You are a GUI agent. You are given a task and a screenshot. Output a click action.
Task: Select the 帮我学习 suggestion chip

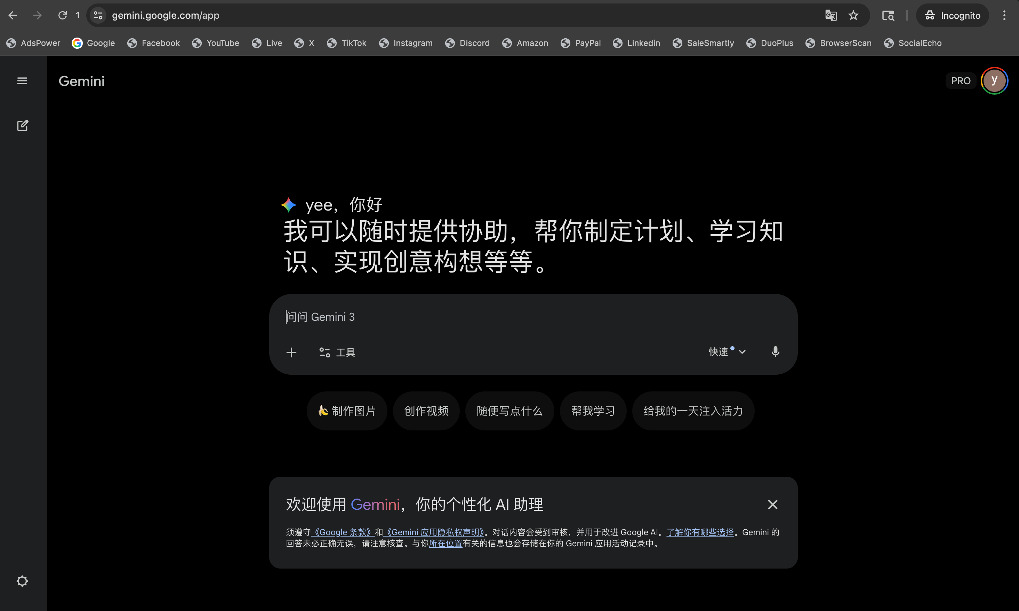[593, 411]
